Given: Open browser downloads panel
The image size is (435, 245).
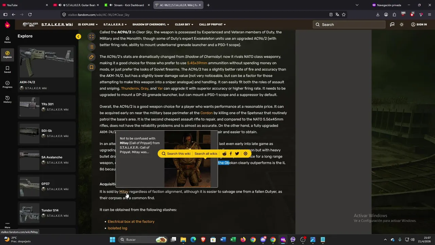Looking at the screenshot, I should click(x=378, y=15).
